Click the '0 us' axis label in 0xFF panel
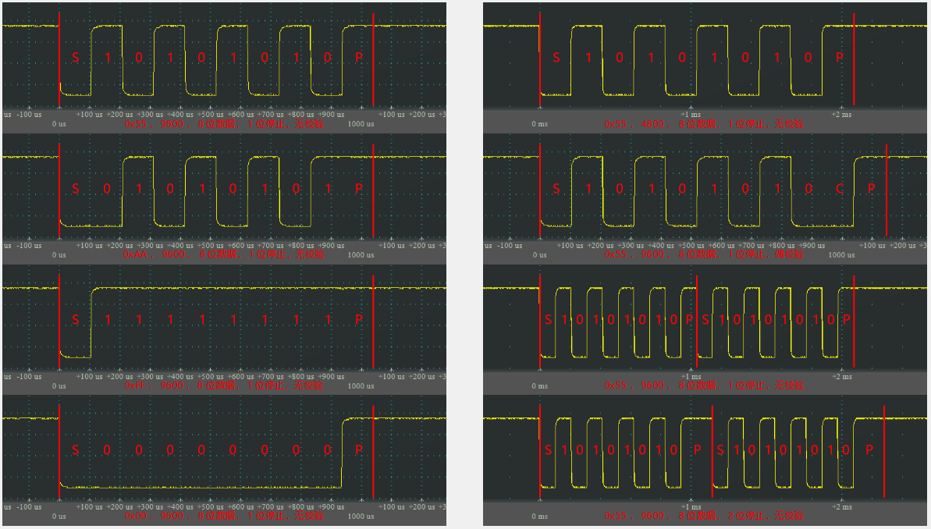 (x=59, y=386)
